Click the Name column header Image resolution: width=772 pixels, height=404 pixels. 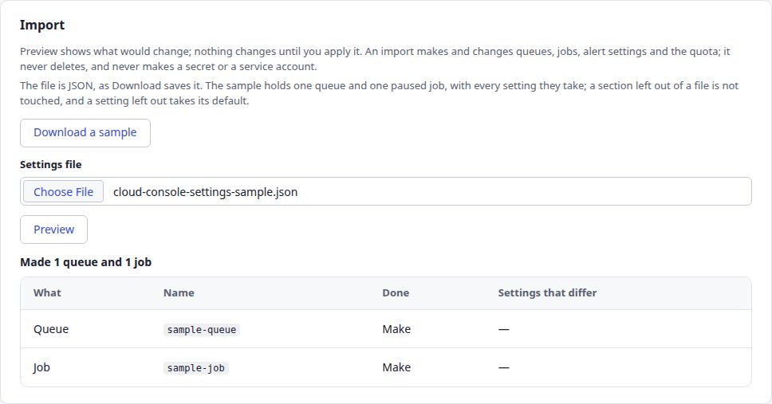click(x=179, y=292)
